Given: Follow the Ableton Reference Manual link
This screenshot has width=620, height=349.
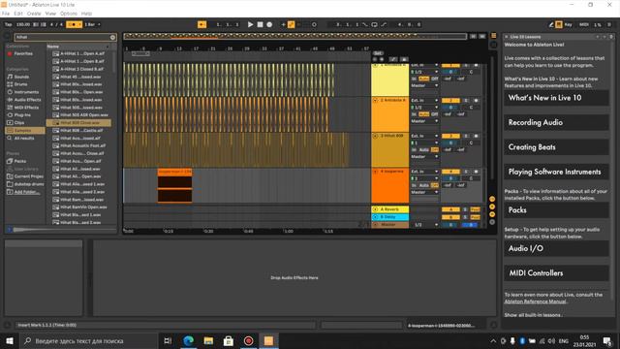Looking at the screenshot, I should 535,301.
